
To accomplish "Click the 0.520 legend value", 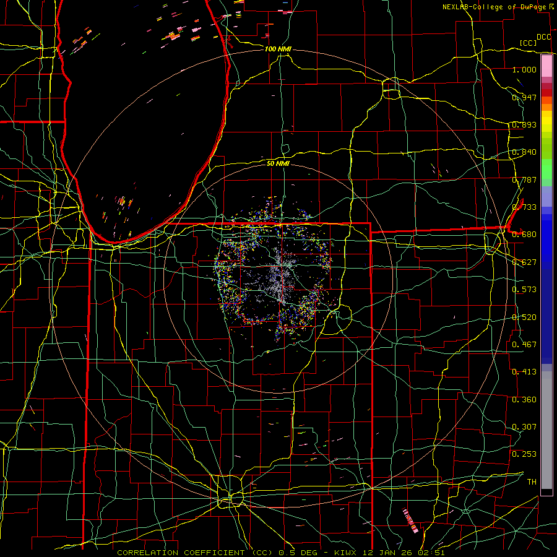I will click(524, 317).
